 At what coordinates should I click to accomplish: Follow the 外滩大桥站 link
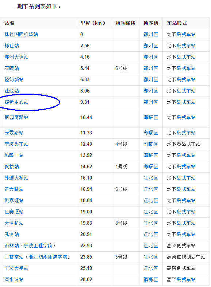pos(16,178)
